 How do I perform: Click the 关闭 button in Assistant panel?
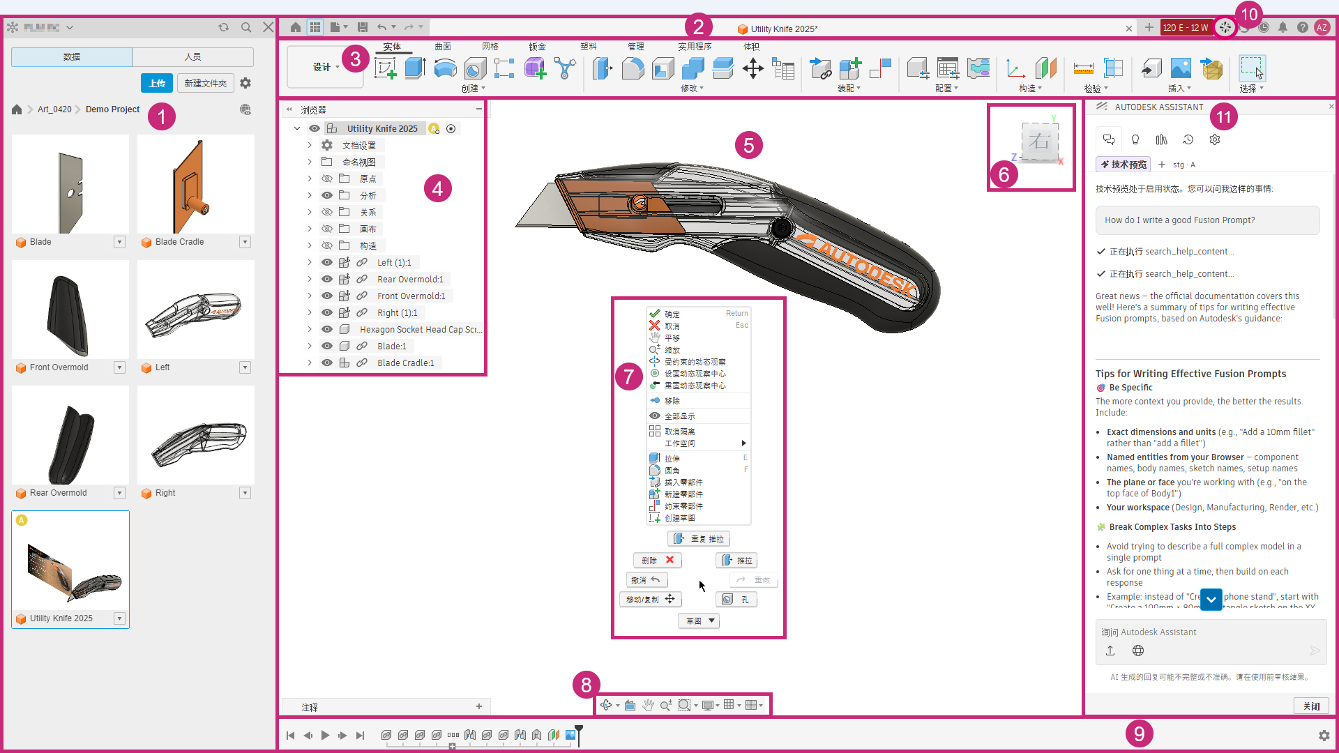1311,706
